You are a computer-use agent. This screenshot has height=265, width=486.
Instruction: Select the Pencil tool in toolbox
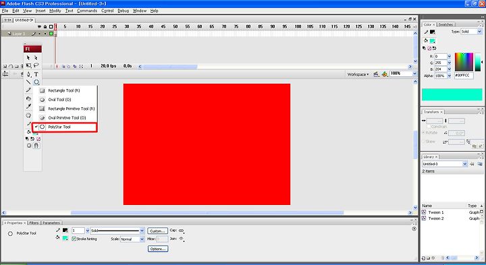[x=28, y=90]
